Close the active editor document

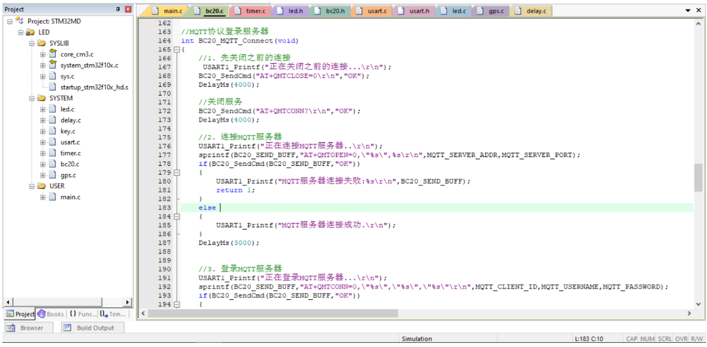[698, 11]
